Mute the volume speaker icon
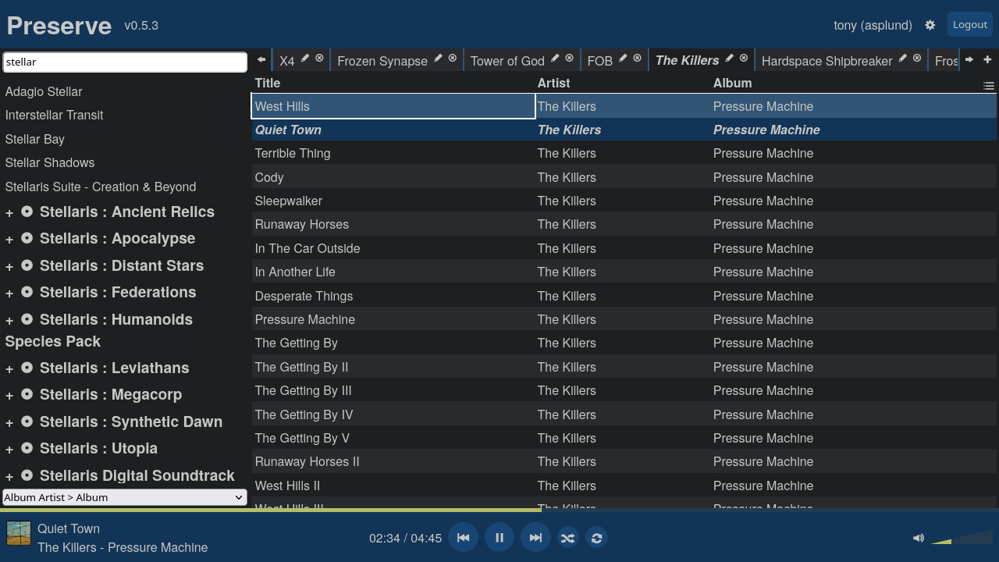The width and height of the screenshot is (999, 562). [x=919, y=538]
